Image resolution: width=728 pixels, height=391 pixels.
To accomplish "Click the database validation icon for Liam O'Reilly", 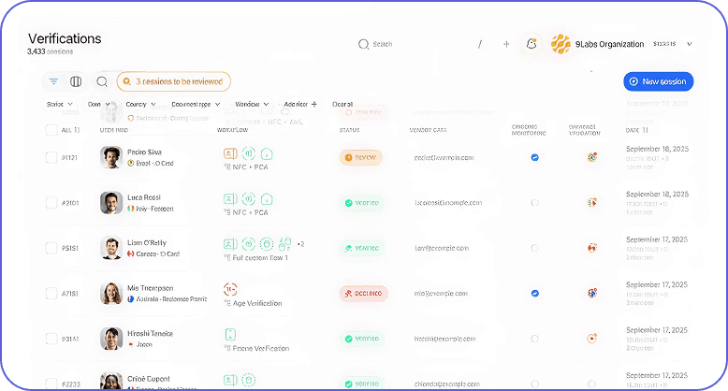I will point(591,248).
